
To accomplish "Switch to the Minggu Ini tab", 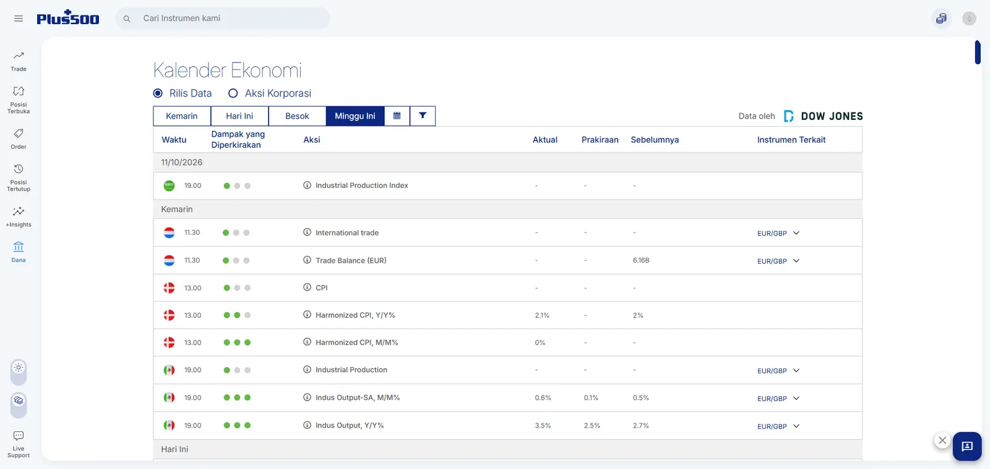I will 355,116.
